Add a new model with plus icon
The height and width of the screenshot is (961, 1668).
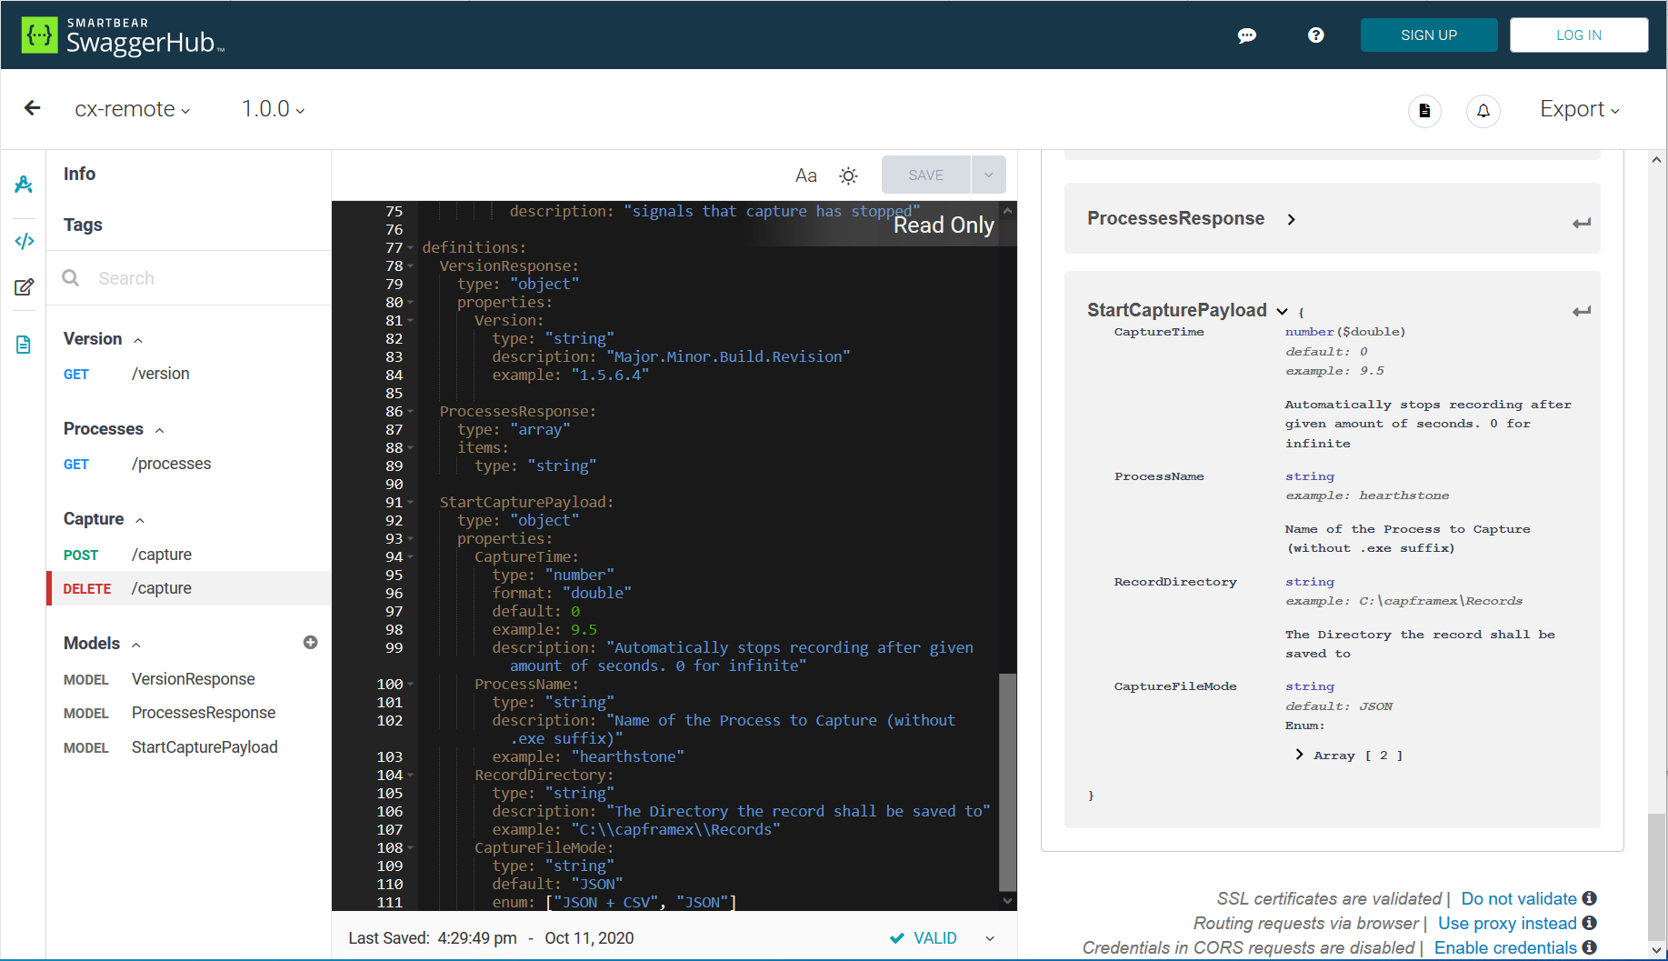310,643
